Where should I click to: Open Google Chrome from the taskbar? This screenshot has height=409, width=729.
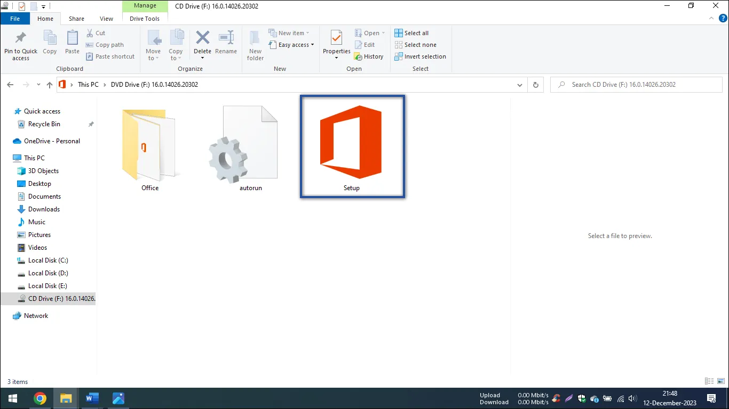point(39,398)
